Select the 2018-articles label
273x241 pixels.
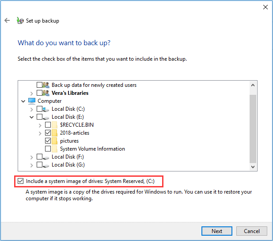coord(75,133)
